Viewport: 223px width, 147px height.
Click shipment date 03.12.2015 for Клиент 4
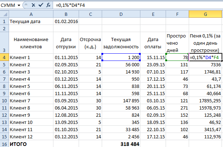pos(66,79)
